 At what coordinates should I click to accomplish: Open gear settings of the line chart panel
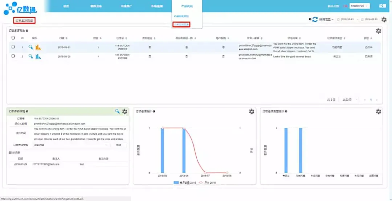click(x=252, y=111)
